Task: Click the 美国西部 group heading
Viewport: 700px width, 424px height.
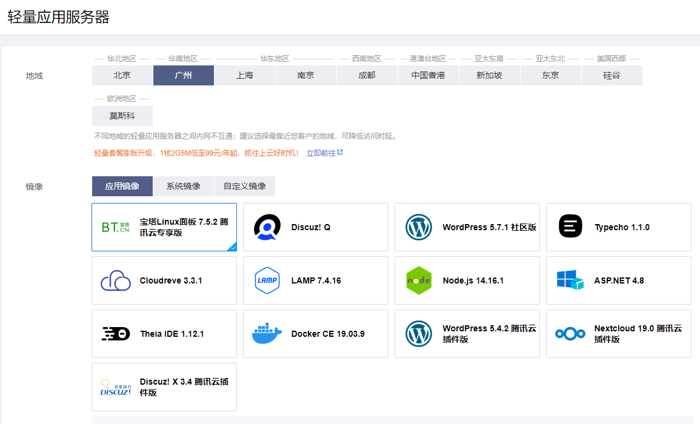Action: [612, 59]
